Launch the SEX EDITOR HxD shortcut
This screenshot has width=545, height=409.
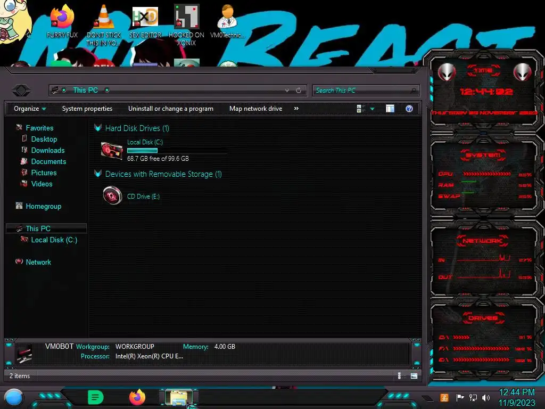tap(145, 21)
